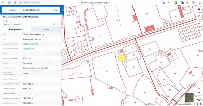Viewport: 203px width, 106px height.
Task: Click the cadastral number search field
Action: [x=37, y=10]
